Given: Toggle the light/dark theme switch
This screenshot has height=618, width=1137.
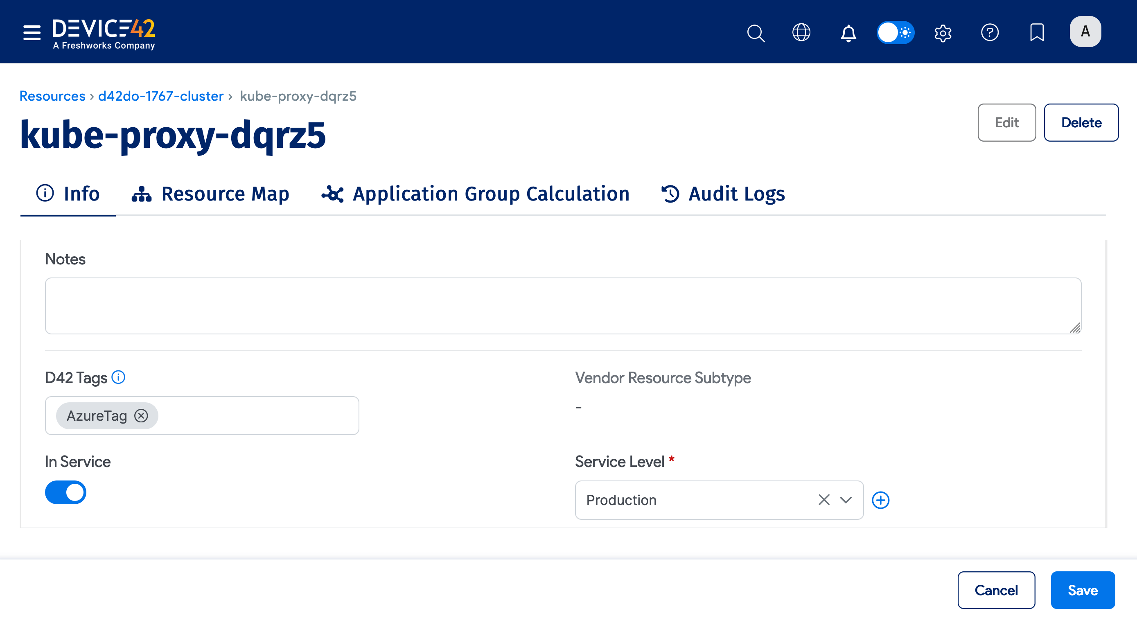Looking at the screenshot, I should (895, 32).
